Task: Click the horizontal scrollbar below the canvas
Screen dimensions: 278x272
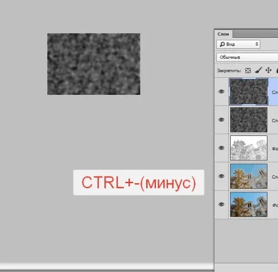Action: (x=107, y=266)
